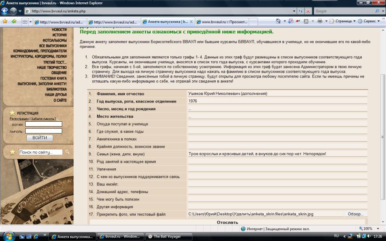Click the page vertical scrollbar
386x241 pixels.
pyautogui.click(x=383, y=137)
